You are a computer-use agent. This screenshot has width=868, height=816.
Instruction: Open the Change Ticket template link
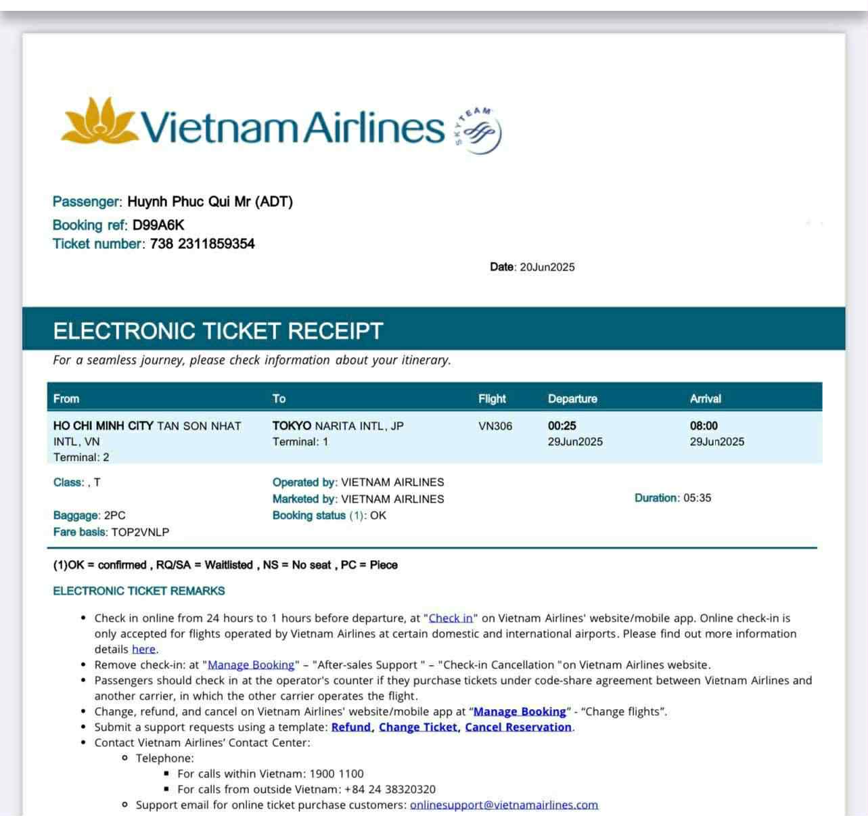418,727
